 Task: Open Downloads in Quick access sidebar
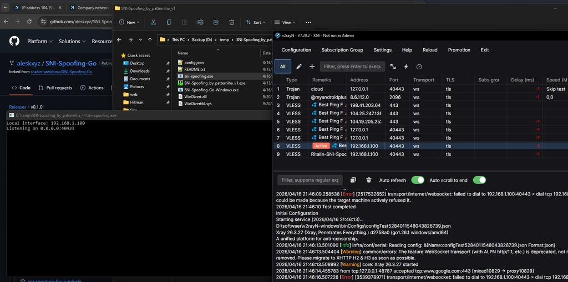tap(140, 71)
